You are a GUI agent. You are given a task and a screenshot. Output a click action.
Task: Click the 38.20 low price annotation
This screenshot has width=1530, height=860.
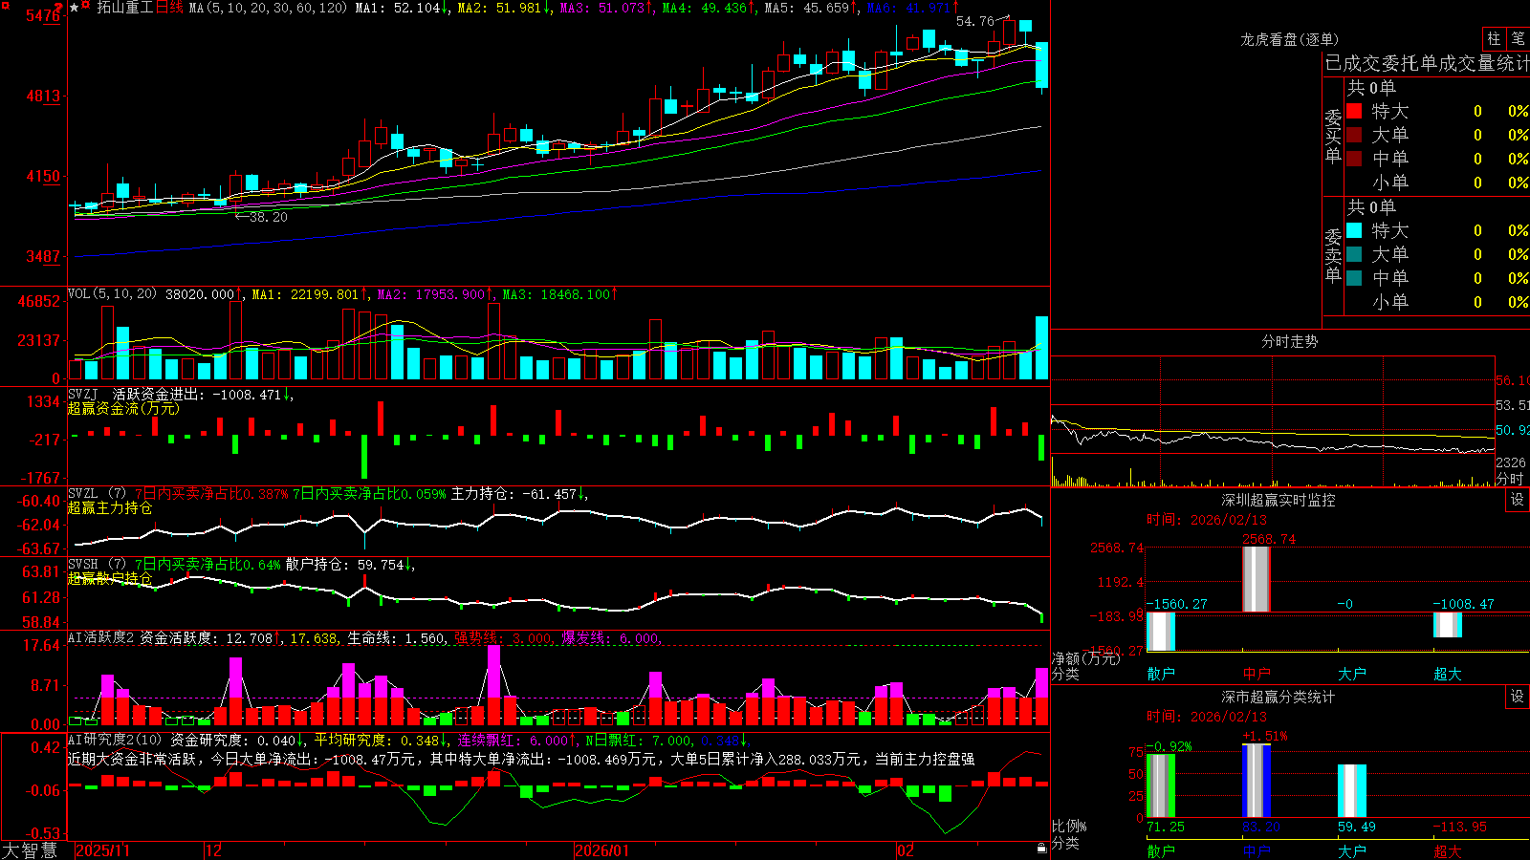[x=268, y=217]
